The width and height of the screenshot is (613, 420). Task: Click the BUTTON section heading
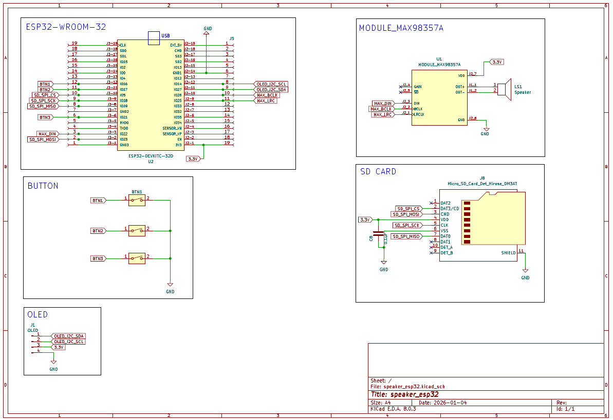(43, 186)
